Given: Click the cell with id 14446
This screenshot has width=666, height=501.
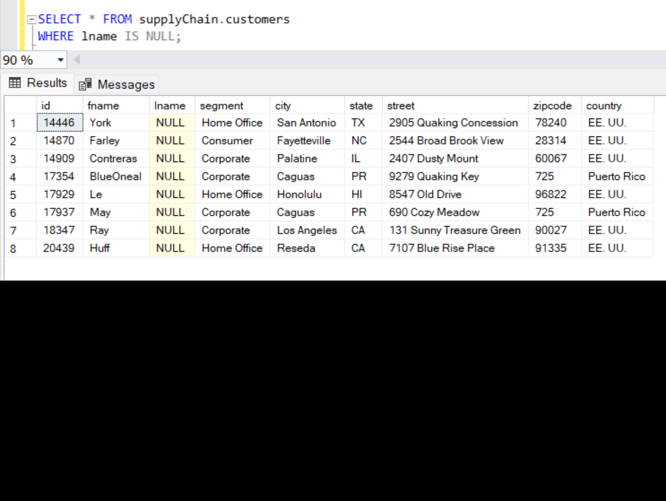Looking at the screenshot, I should tap(59, 123).
